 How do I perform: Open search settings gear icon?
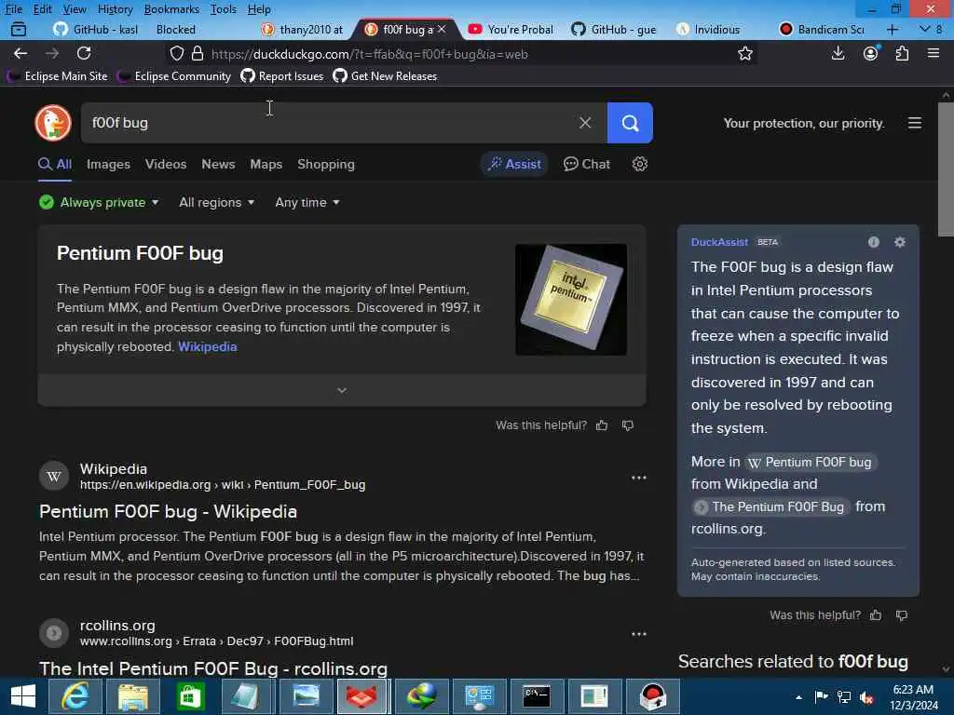[x=639, y=164]
